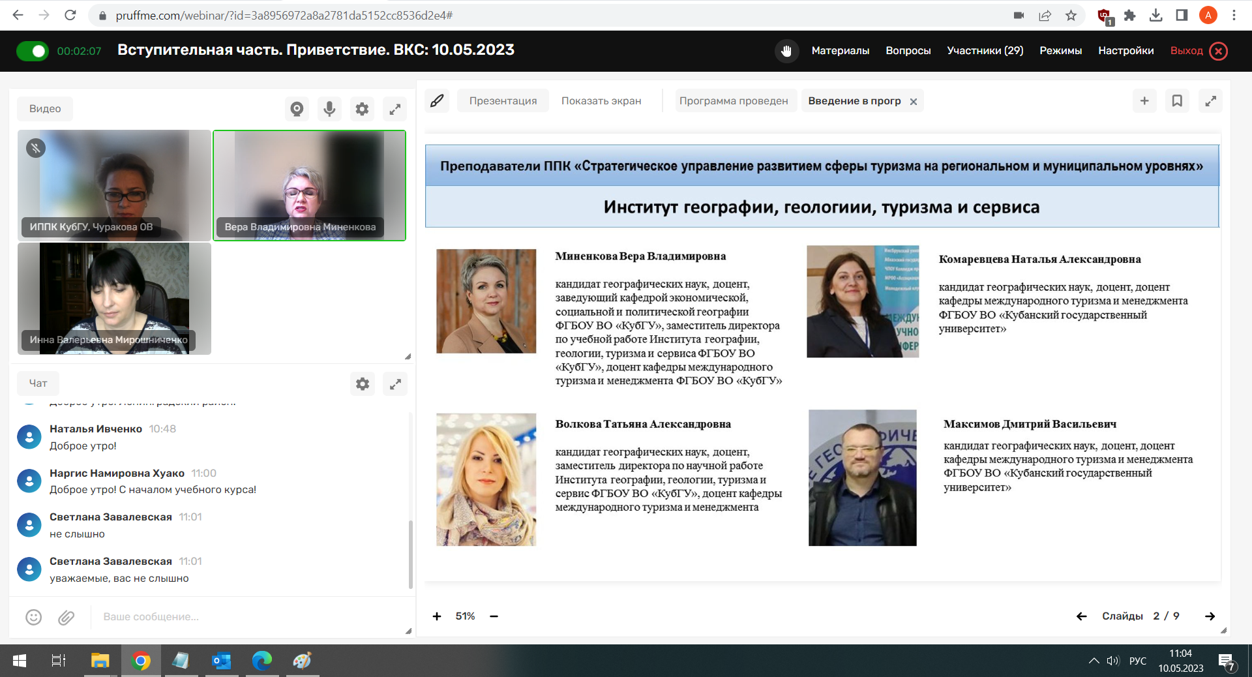Select the pencil drawing tool
The width and height of the screenshot is (1252, 677).
point(437,101)
